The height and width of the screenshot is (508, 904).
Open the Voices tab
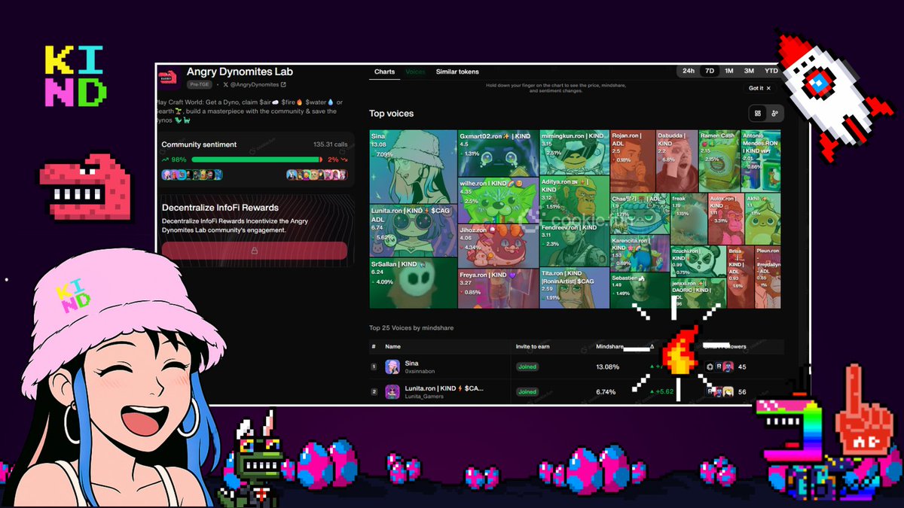tap(415, 71)
